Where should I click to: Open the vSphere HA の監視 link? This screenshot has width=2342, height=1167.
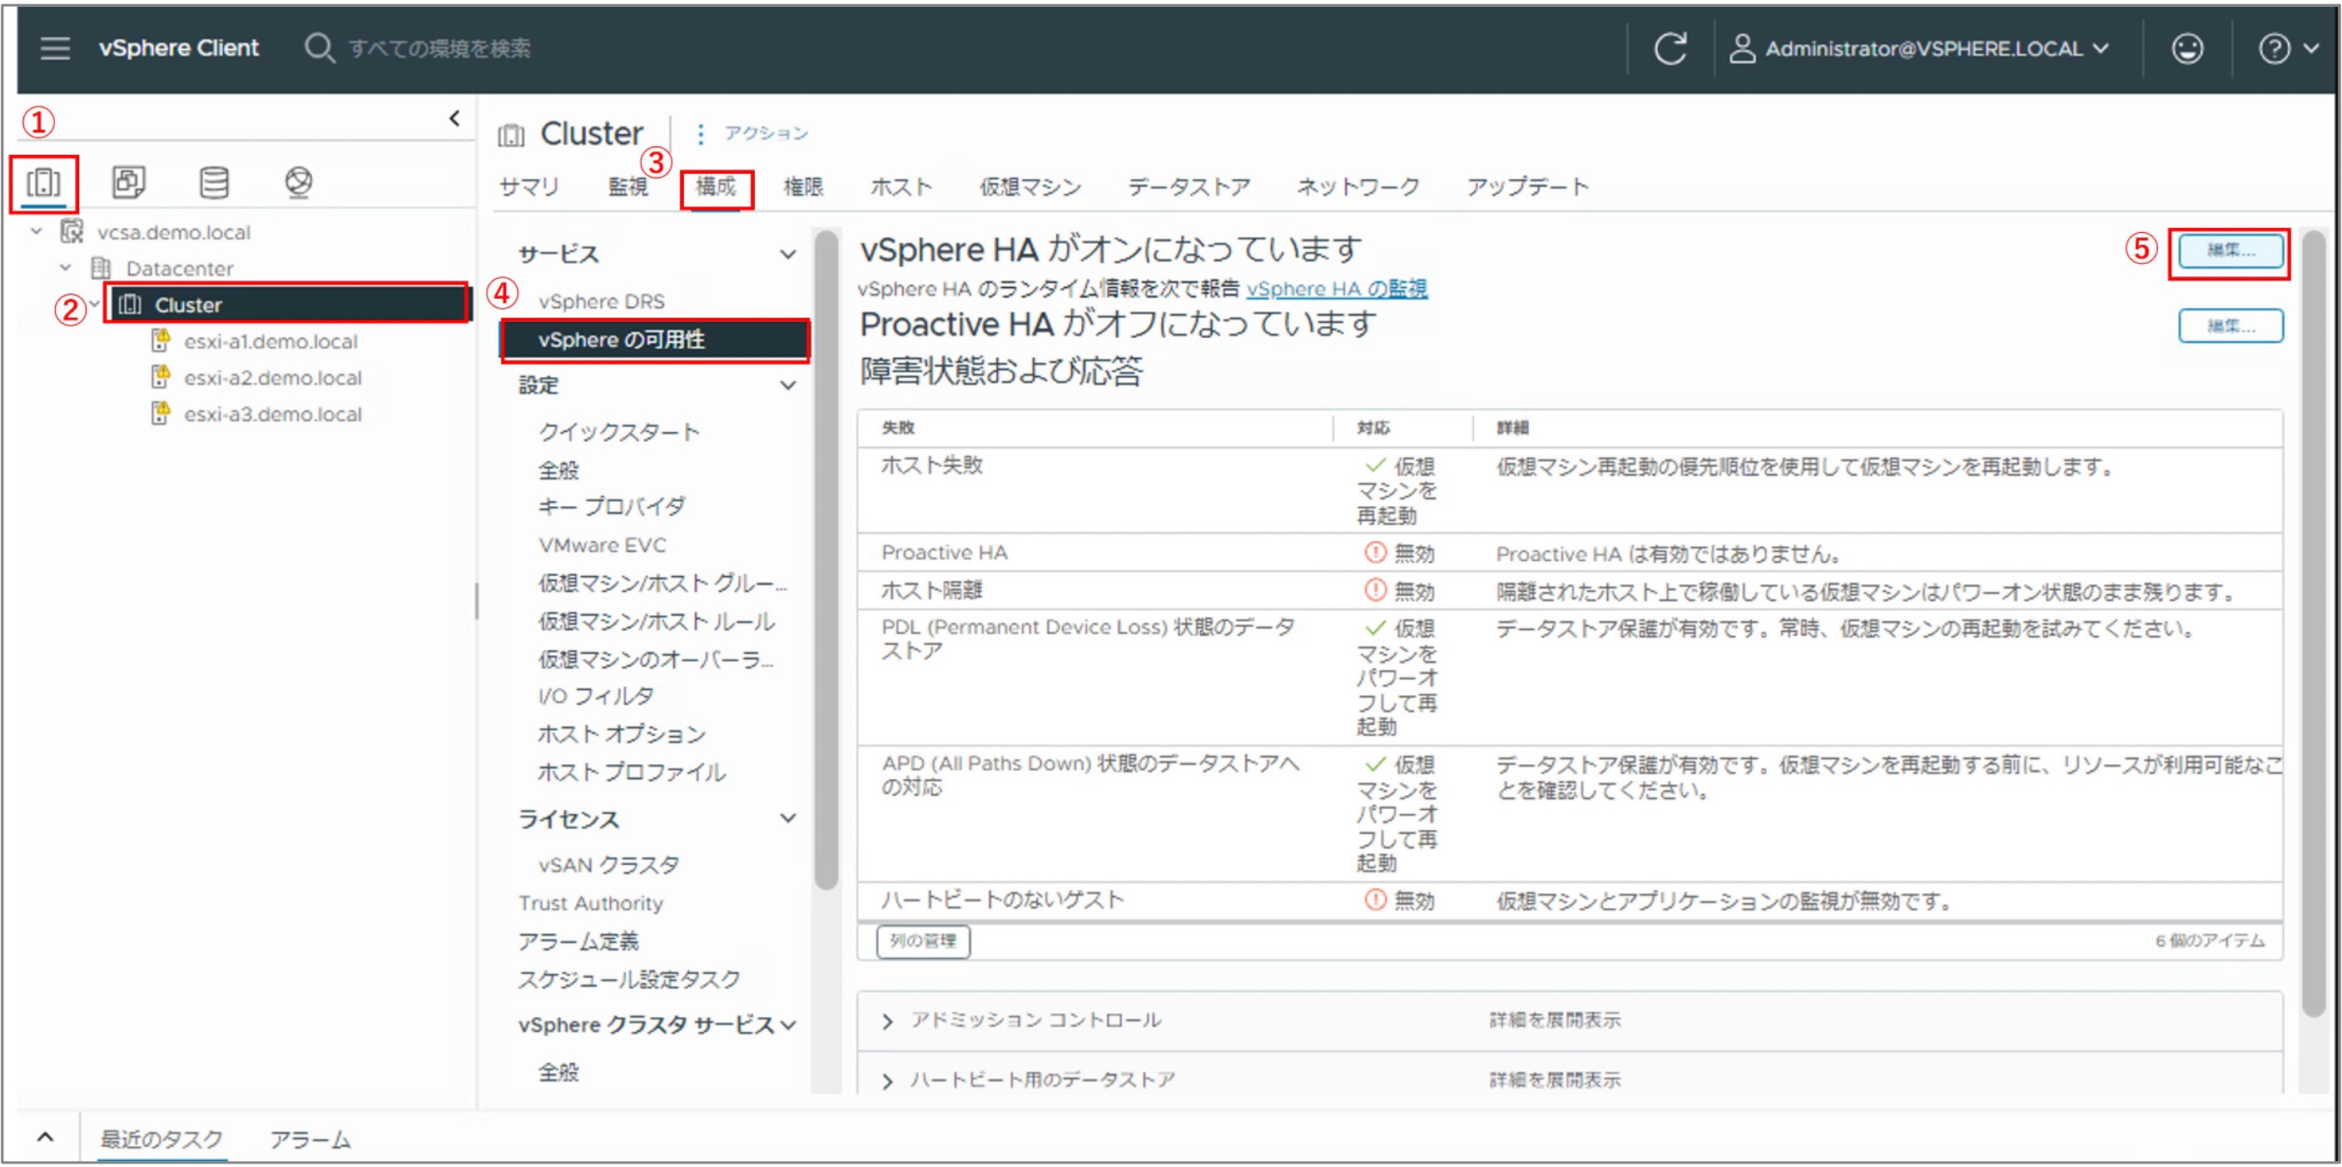[x=1337, y=289]
